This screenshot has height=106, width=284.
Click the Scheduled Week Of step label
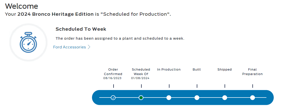(141, 72)
